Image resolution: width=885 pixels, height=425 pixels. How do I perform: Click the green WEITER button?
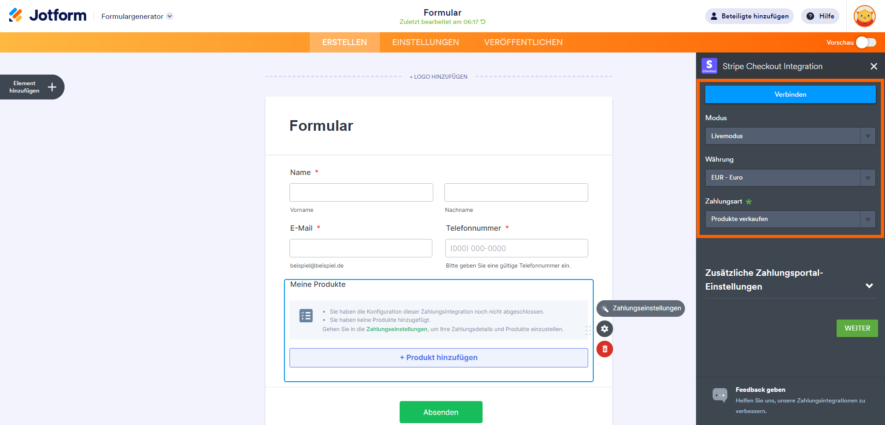(x=857, y=328)
